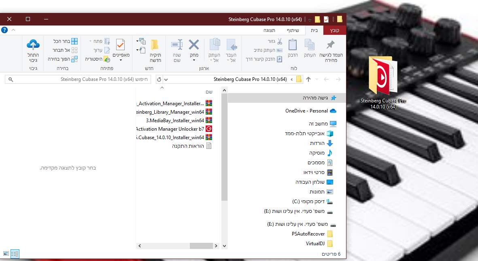
Task: Select This PC (מחשב זה) in navigation pane
Action: (x=323, y=123)
